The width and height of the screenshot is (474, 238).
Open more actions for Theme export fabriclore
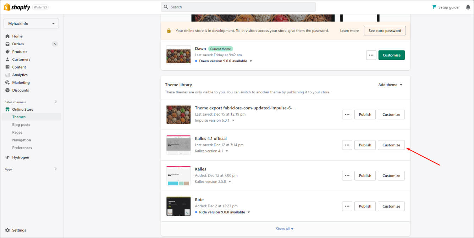click(x=347, y=115)
